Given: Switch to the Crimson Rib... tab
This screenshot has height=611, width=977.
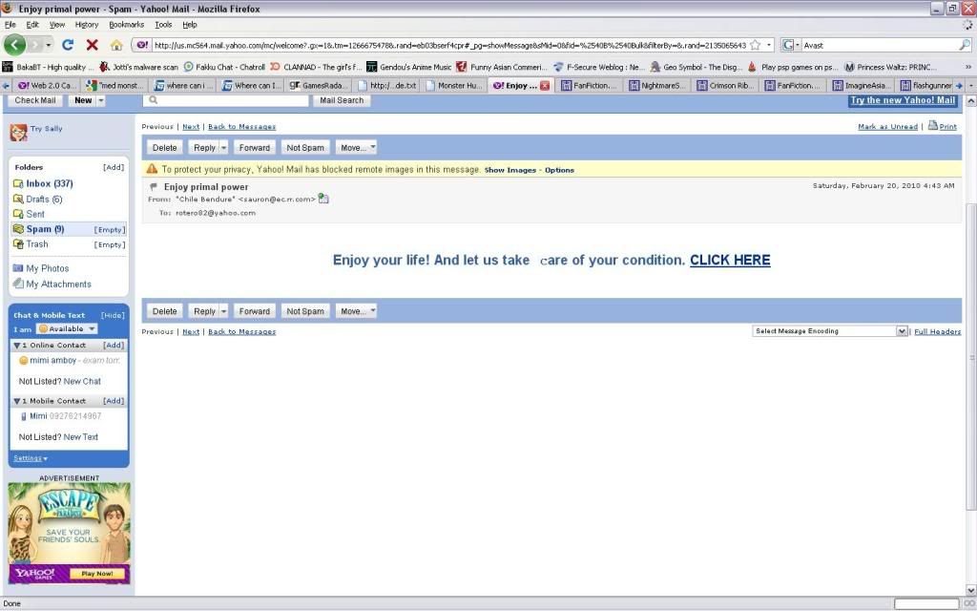Looking at the screenshot, I should tap(726, 85).
